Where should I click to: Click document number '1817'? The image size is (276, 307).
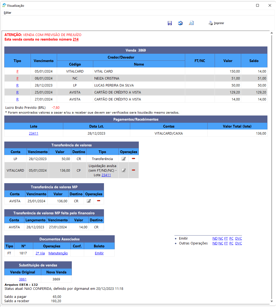23,253
